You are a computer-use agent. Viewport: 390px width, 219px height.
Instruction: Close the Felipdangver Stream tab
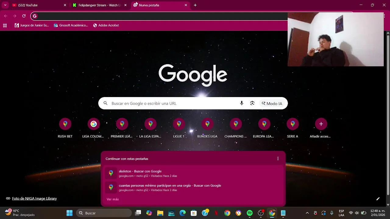[x=125, y=5]
